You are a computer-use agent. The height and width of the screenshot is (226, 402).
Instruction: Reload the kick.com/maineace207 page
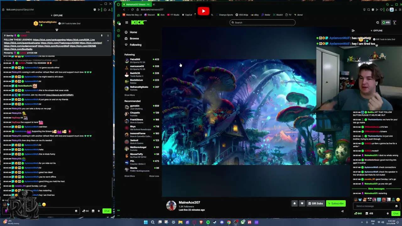coord(132,10)
